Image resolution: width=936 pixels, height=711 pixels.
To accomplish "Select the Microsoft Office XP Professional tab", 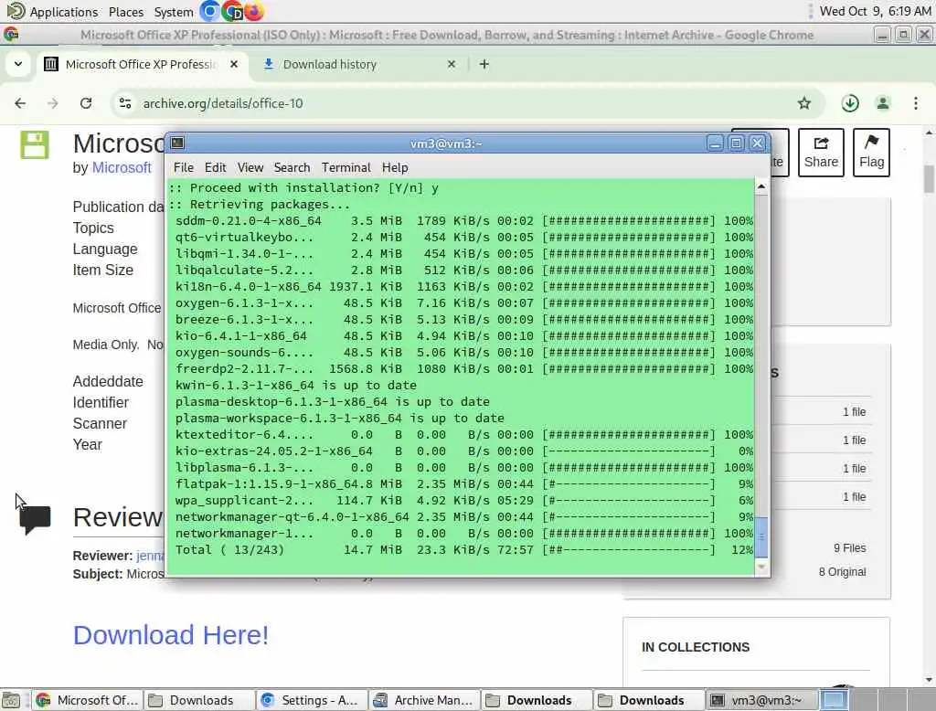I will [x=141, y=65].
